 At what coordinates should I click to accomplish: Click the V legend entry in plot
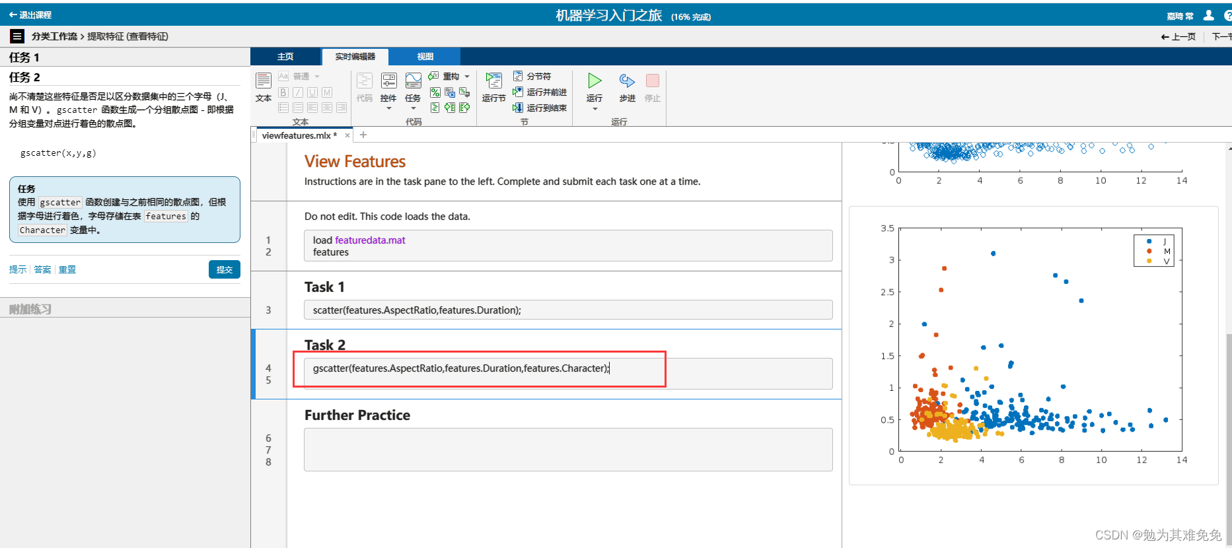tap(1158, 261)
